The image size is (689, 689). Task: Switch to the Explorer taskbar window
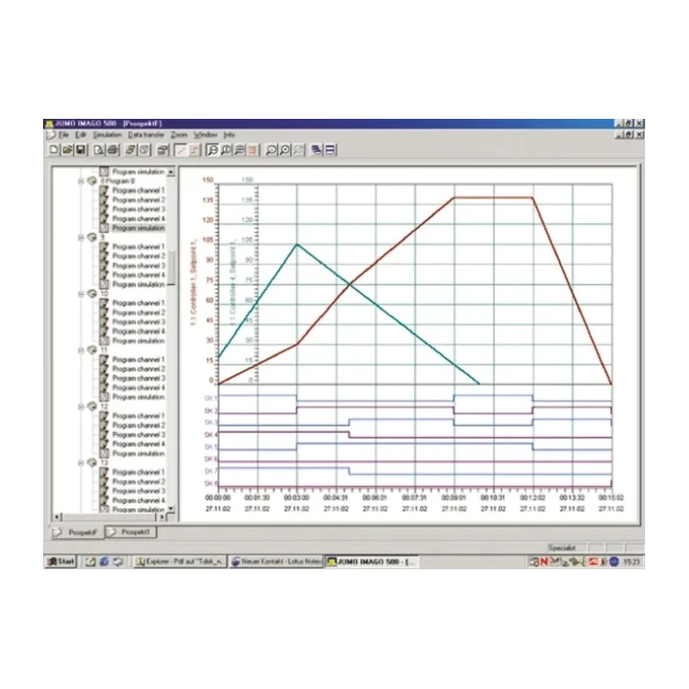(x=180, y=562)
